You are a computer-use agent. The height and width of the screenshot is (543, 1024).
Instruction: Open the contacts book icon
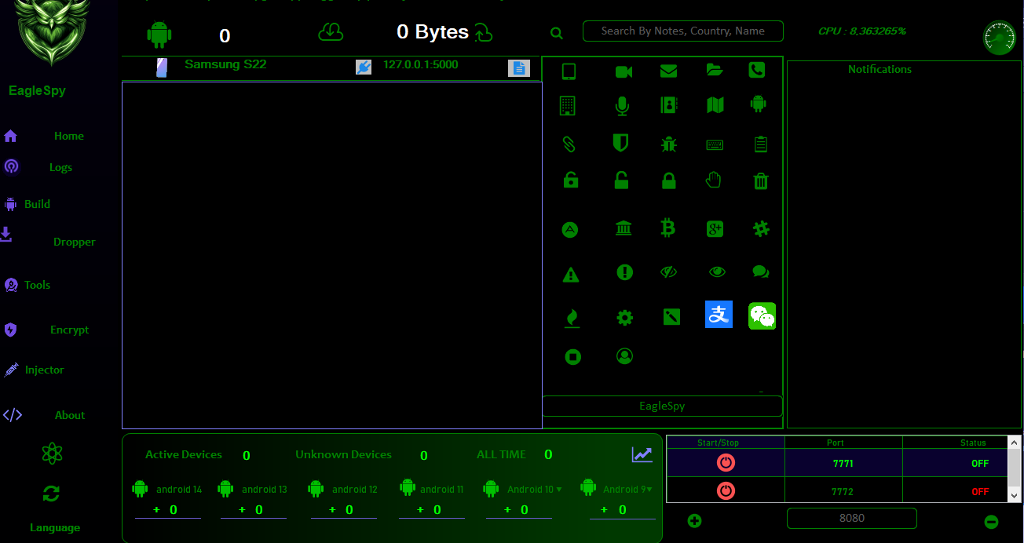(668, 104)
